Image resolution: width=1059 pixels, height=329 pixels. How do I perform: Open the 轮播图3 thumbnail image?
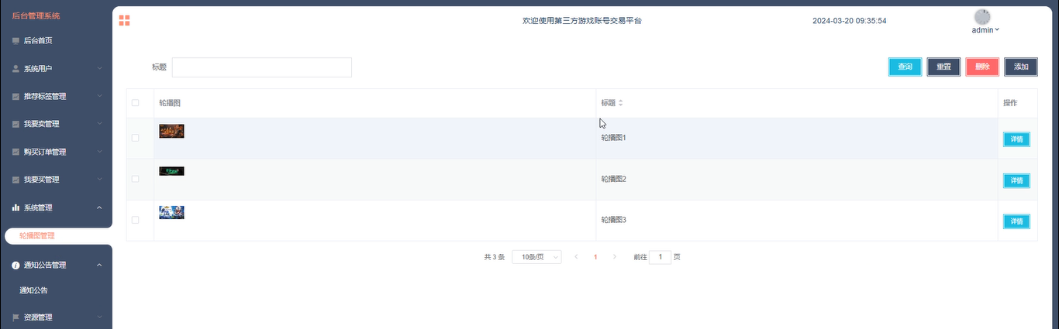[171, 212]
